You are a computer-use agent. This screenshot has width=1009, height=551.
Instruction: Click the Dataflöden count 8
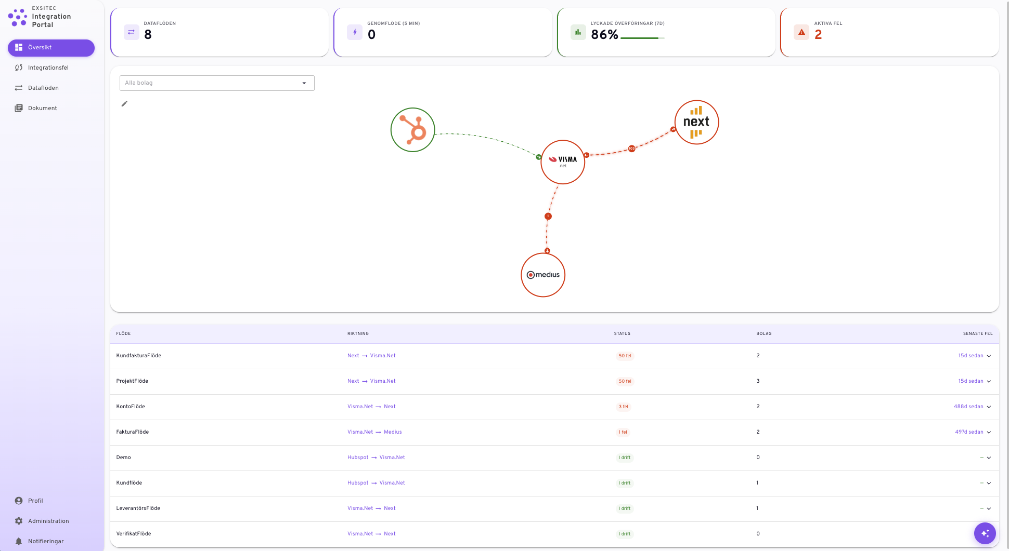148,35
